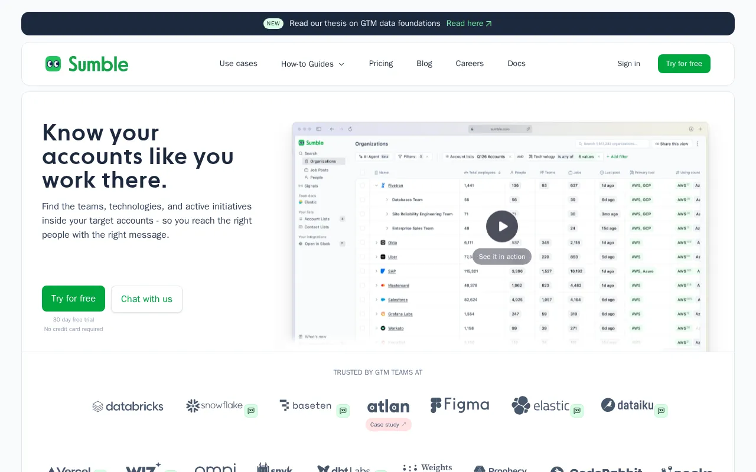The width and height of the screenshot is (756, 472).
Task: Click the Chat with us button
Action: pyautogui.click(x=146, y=299)
